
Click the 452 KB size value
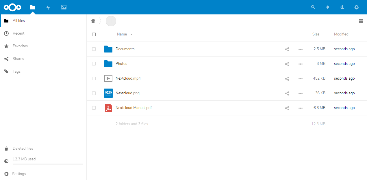point(319,78)
